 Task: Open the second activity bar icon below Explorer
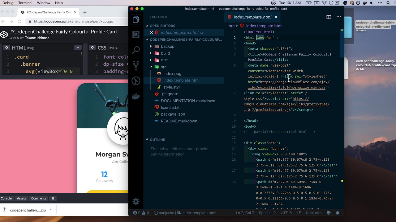[x=136, y=35]
